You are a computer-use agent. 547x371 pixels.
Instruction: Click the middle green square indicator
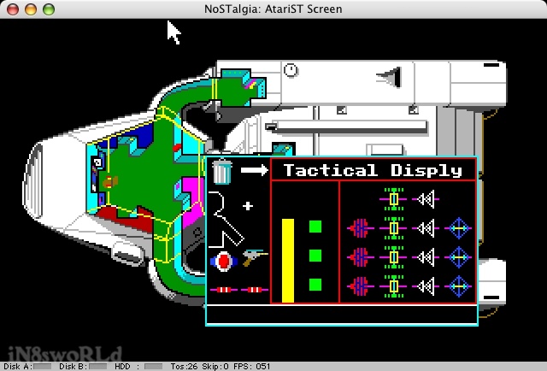(315, 256)
